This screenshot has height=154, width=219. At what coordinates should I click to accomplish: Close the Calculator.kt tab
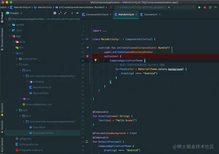(160, 15)
